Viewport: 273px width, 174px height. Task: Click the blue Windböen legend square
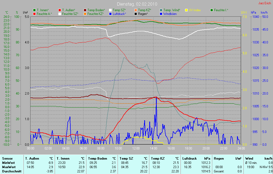pos(161,14)
